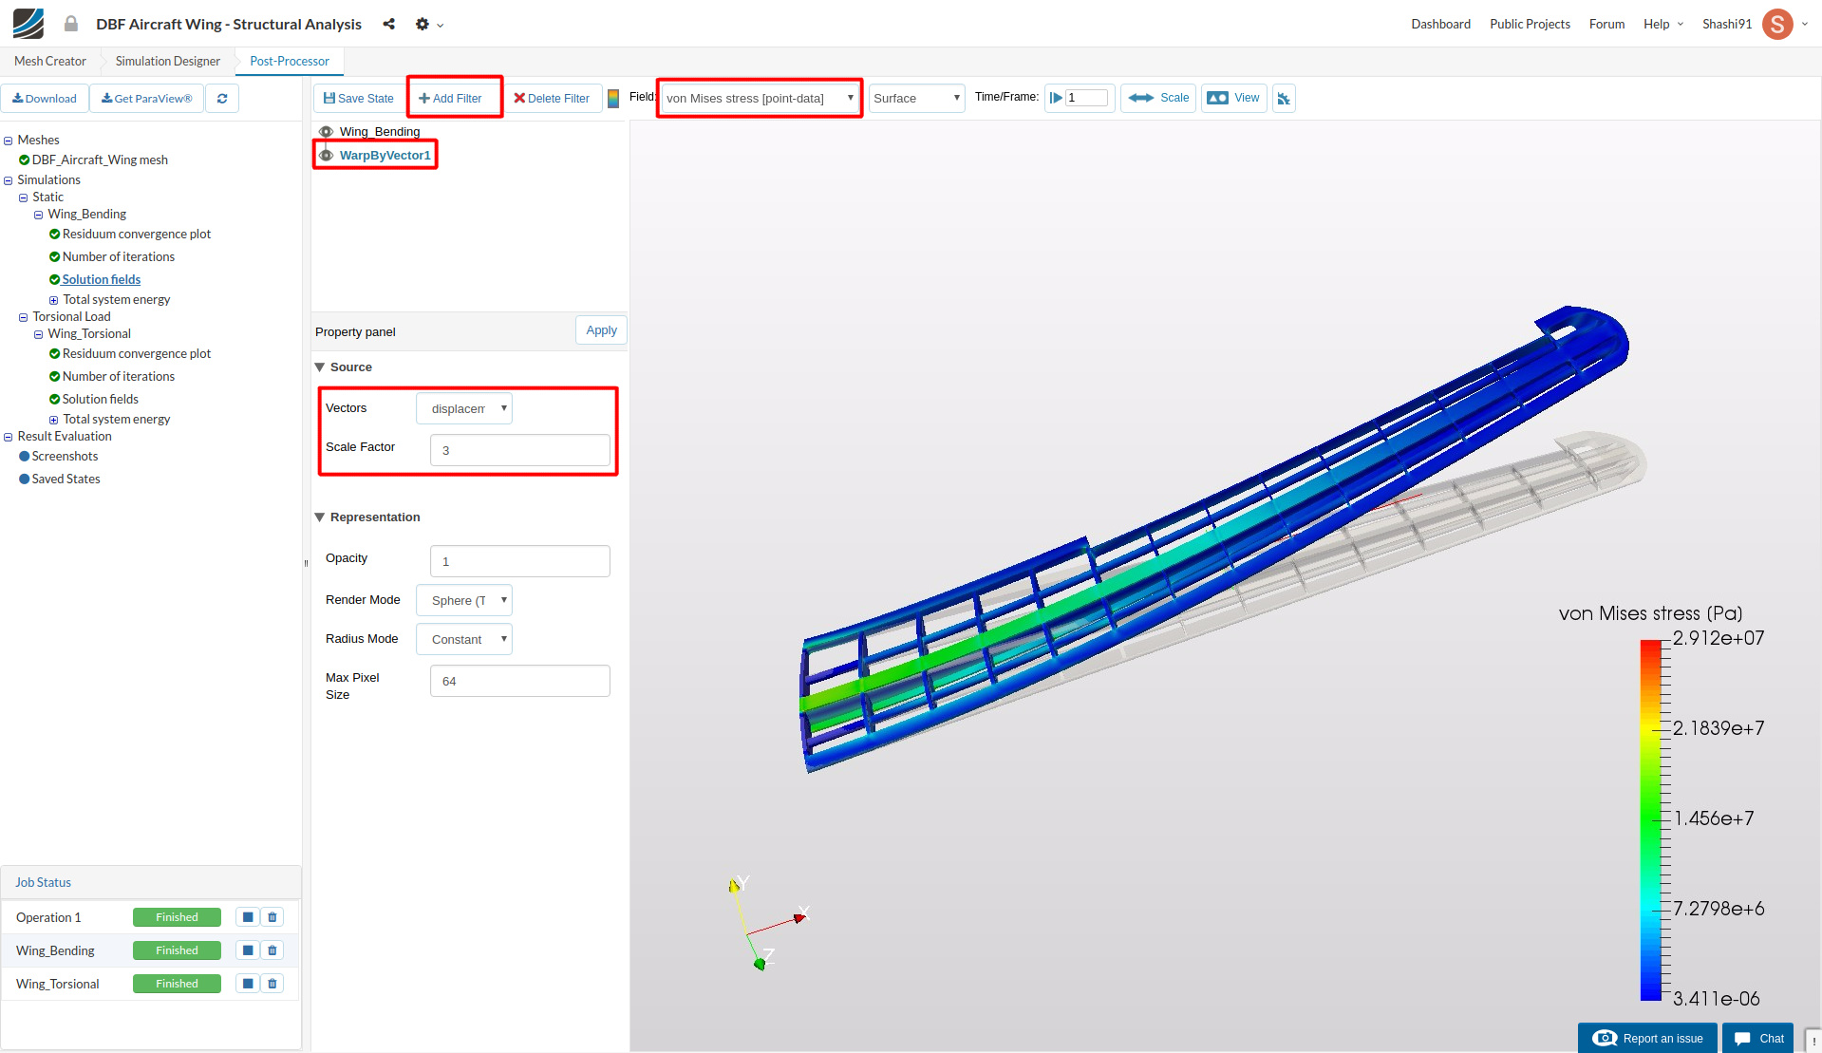
Task: Delete the Operation 1 job
Action: (x=272, y=917)
